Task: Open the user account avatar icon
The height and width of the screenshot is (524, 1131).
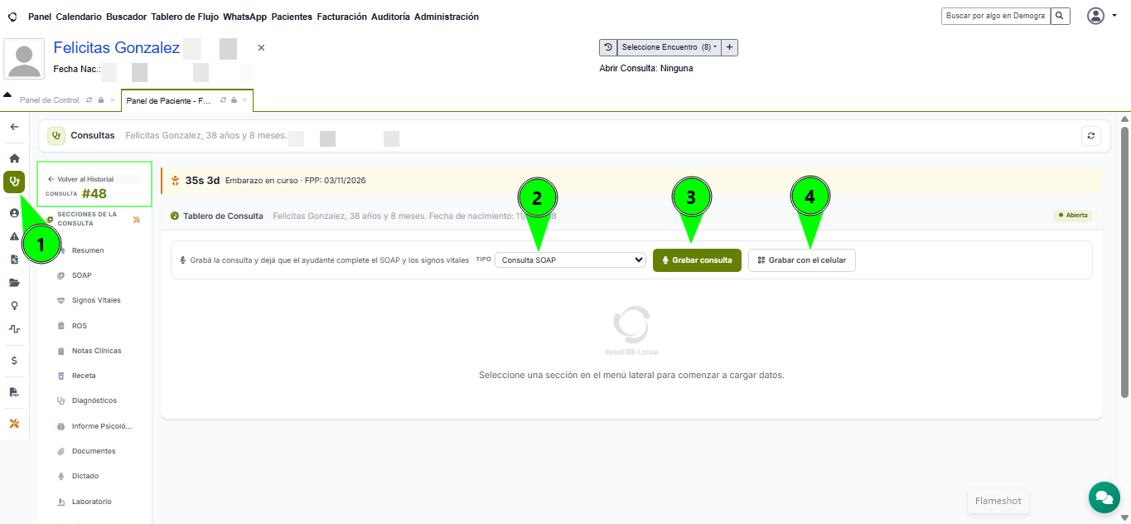Action: (1096, 16)
